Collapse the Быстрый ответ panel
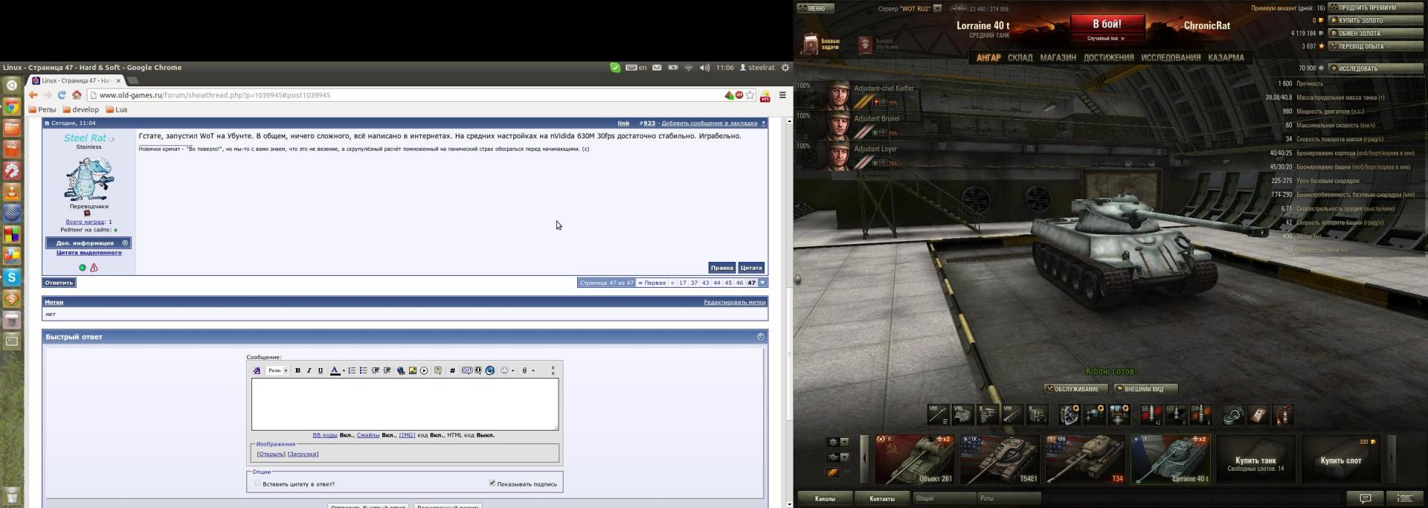Screen dimensions: 1428x508 pyautogui.click(x=760, y=337)
